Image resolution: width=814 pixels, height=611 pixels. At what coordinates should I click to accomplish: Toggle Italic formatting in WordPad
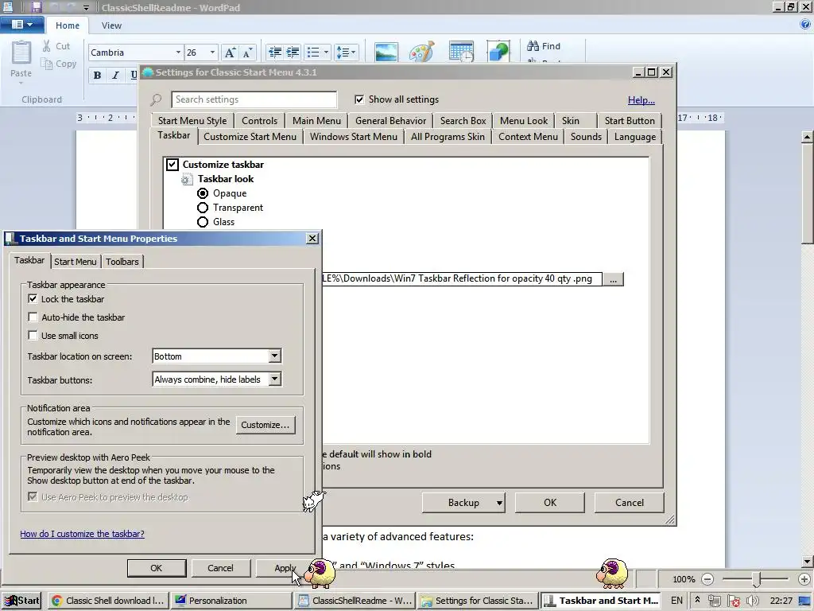pyautogui.click(x=115, y=76)
